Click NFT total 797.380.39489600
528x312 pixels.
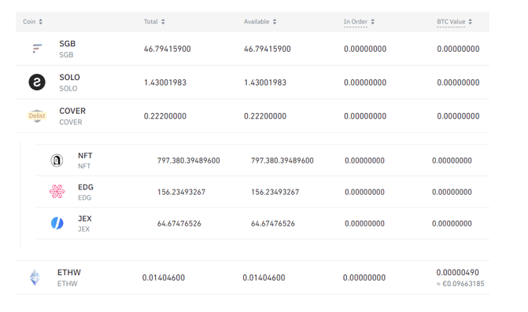(189, 160)
